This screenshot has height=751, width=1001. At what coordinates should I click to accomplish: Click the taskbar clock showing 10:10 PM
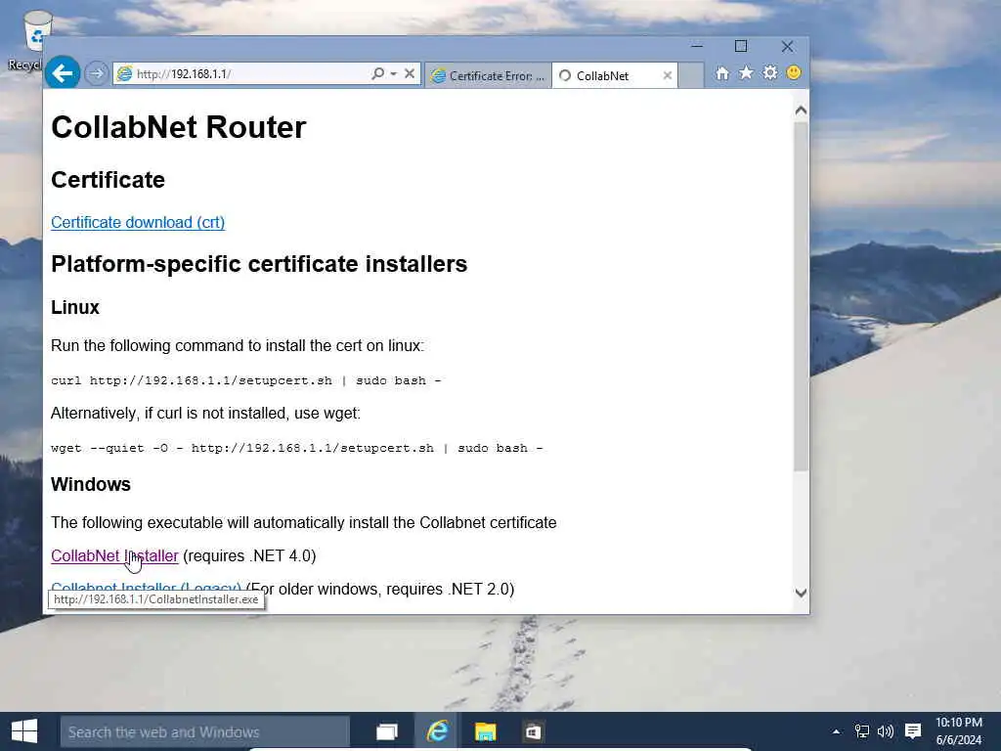tap(959, 731)
